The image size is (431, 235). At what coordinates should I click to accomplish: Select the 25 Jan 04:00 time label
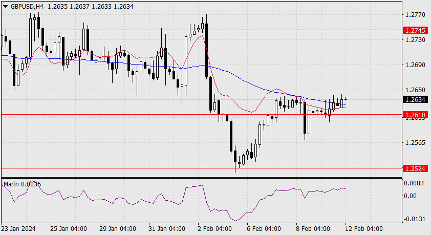(69, 229)
